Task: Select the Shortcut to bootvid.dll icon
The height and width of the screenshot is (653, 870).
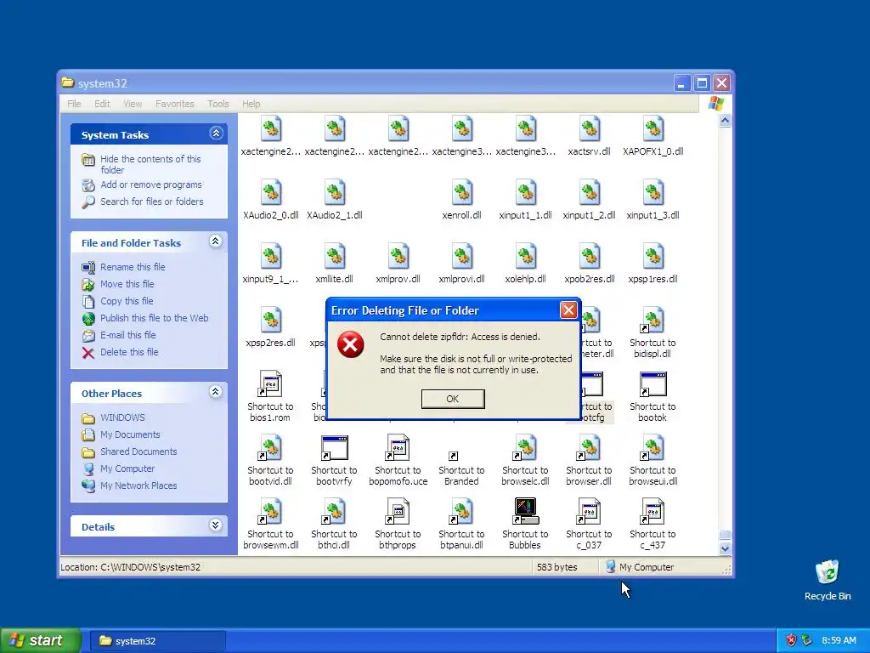Action: coord(271,448)
